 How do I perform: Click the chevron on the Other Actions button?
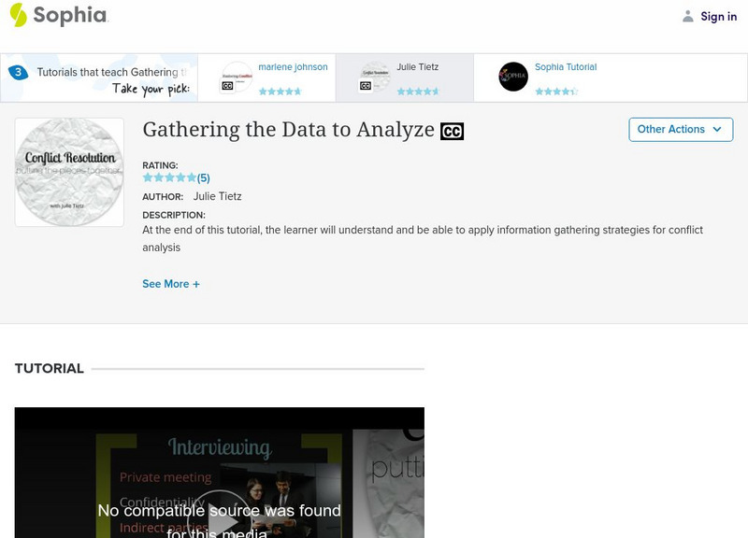point(717,130)
